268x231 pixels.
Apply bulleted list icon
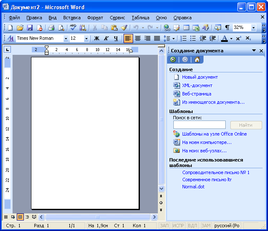(x=193, y=38)
